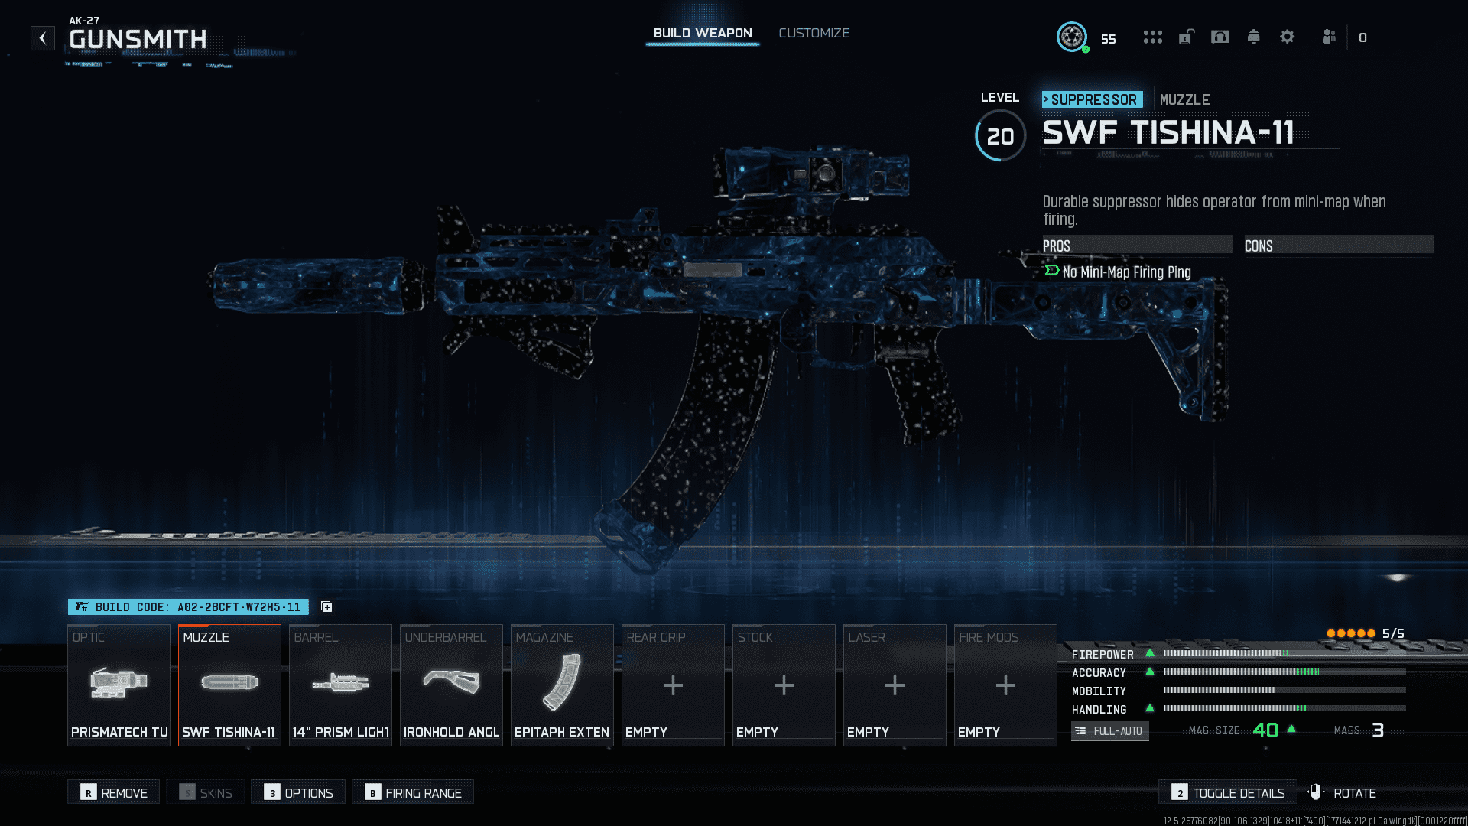Switch to the Customize tab
This screenshot has height=826, width=1468.
pos(814,33)
